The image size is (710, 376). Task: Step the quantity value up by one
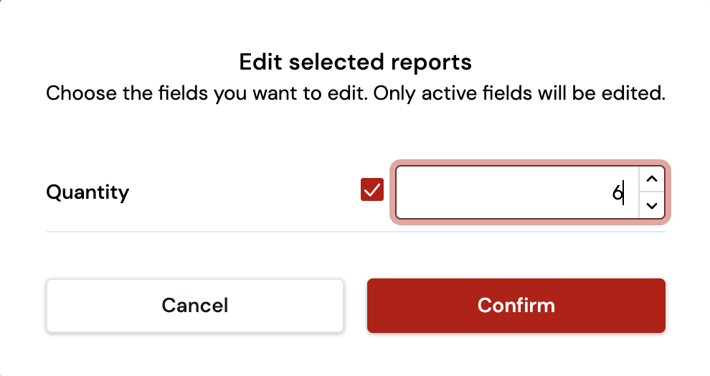tap(651, 179)
